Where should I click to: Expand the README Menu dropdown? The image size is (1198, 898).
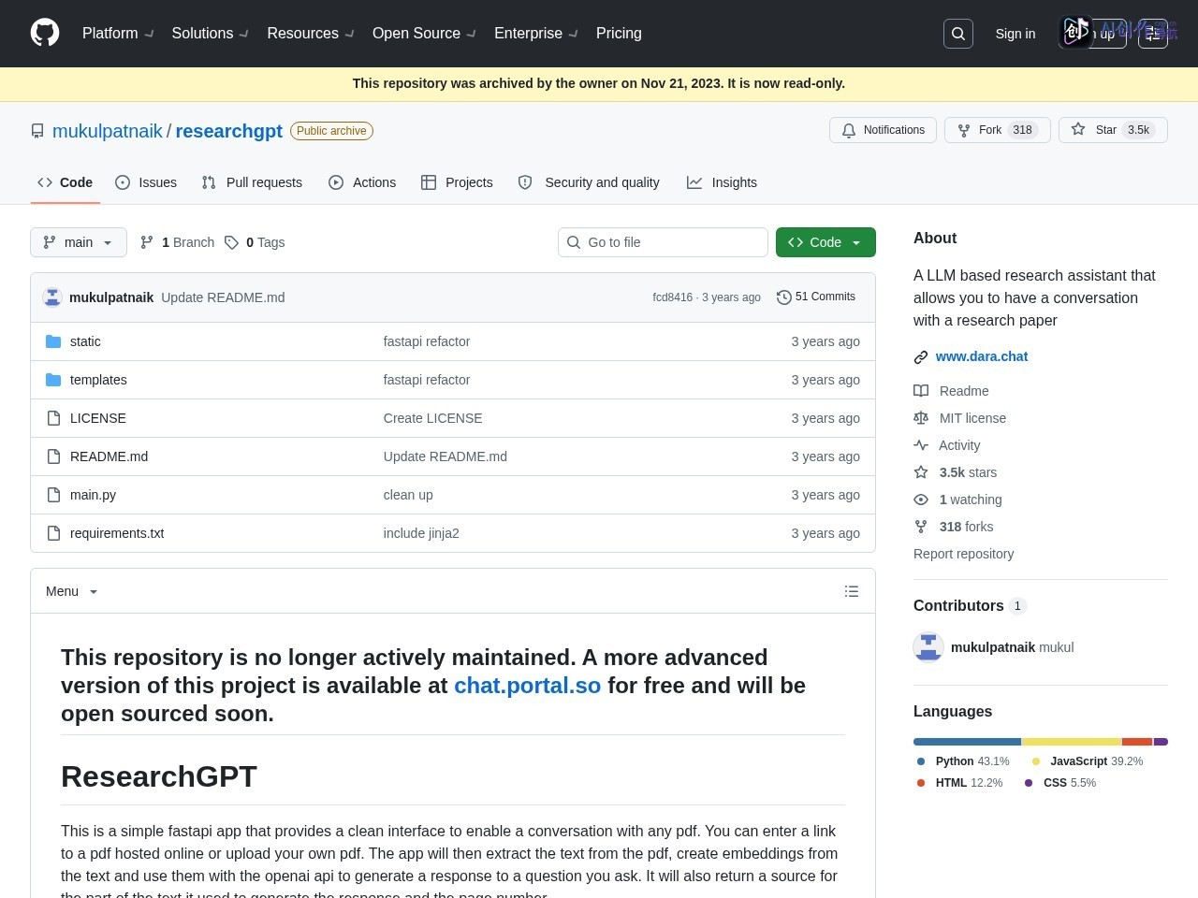[72, 591]
